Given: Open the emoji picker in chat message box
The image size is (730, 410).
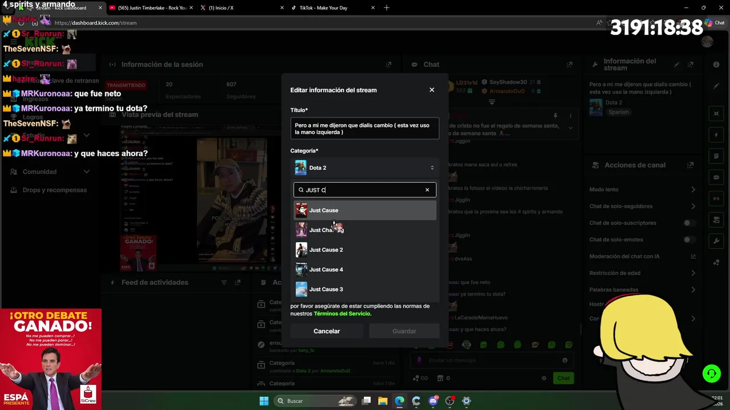Looking at the screenshot, I should tap(565, 360).
